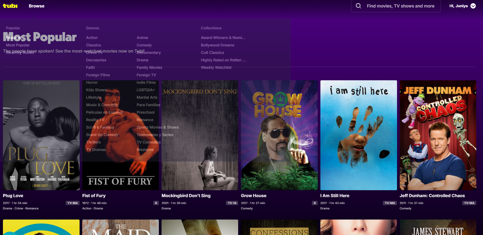Select Faith genre

point(90,67)
